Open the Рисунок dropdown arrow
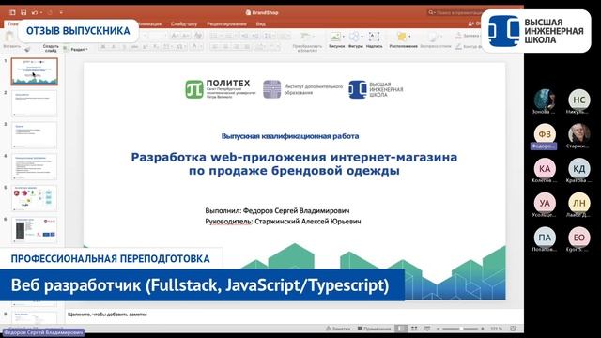The height and width of the screenshot is (338, 601). [x=343, y=37]
